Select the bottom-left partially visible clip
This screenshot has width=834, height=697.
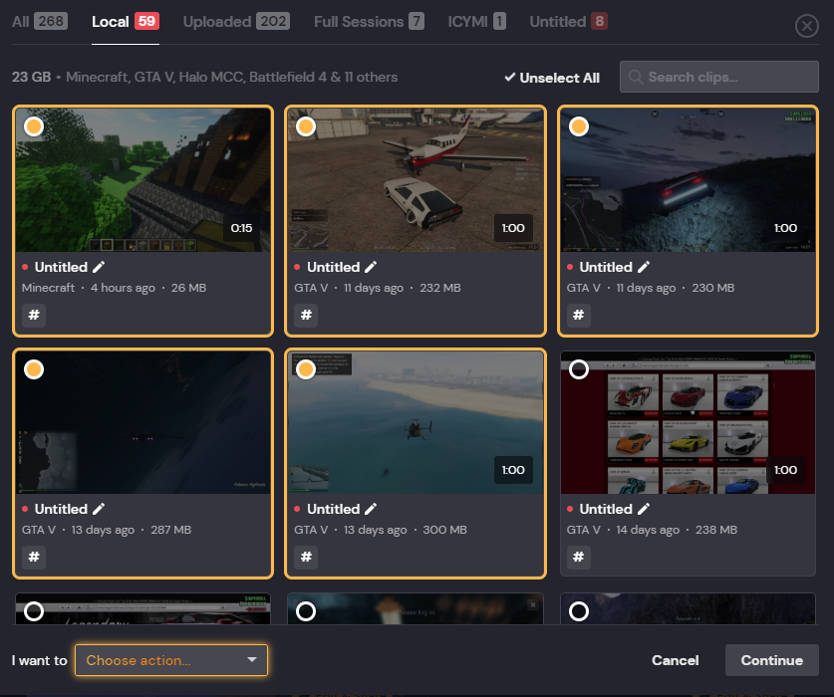pyautogui.click(x=34, y=611)
